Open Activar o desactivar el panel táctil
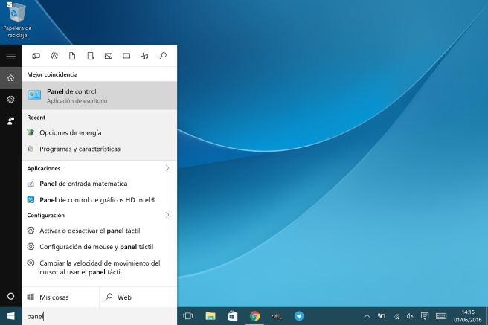The image size is (488, 325). [99, 231]
